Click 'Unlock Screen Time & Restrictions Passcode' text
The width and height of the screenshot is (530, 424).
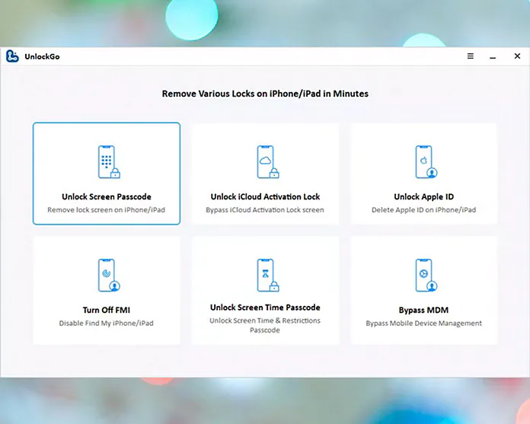pos(265,325)
